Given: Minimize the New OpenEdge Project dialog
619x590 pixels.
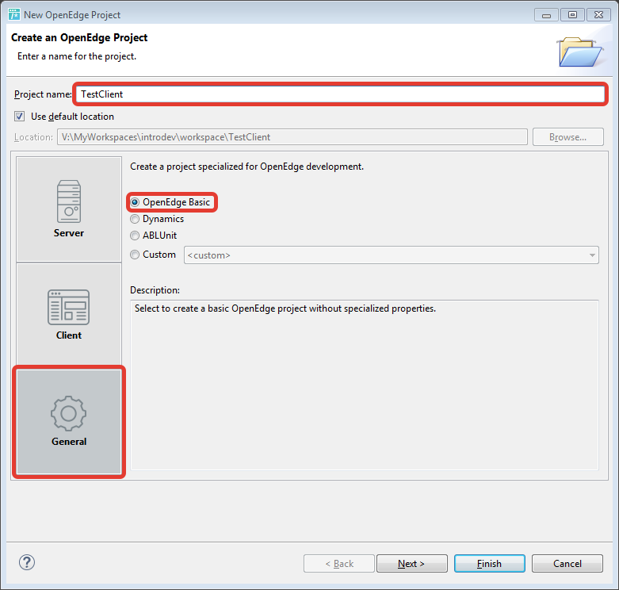Looking at the screenshot, I should (x=546, y=15).
